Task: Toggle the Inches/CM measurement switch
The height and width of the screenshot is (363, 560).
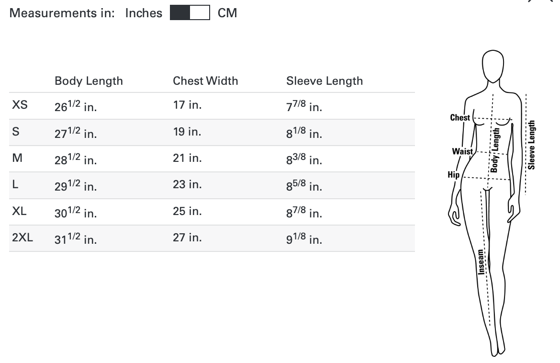Action: [x=190, y=13]
